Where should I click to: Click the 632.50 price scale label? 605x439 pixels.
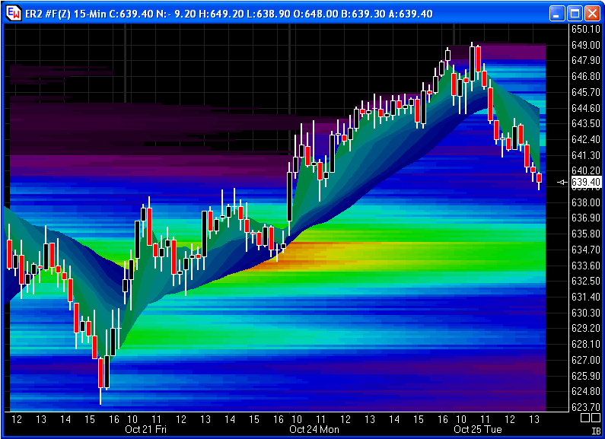point(586,281)
